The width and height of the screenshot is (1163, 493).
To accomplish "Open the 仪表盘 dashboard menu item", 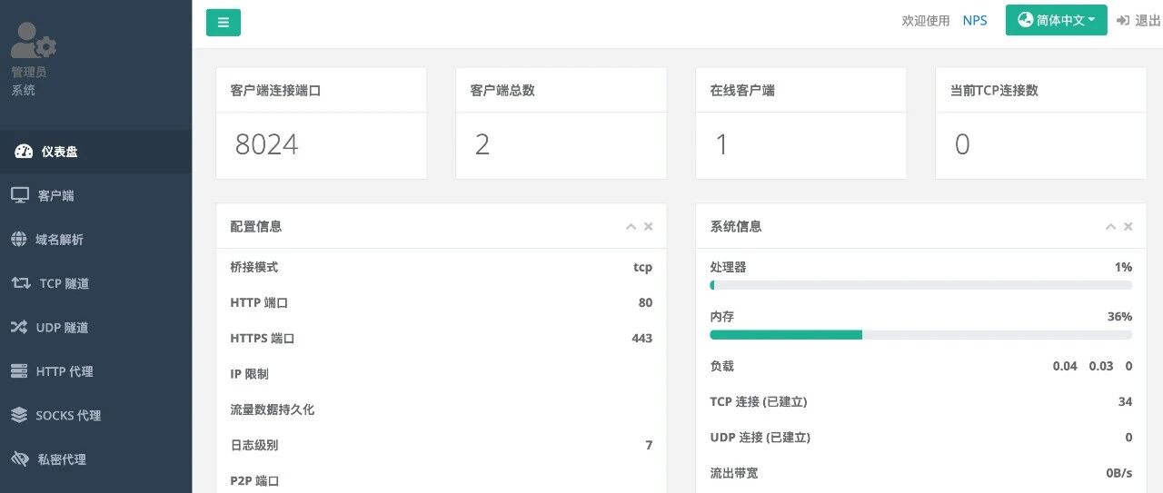I will tap(95, 152).
